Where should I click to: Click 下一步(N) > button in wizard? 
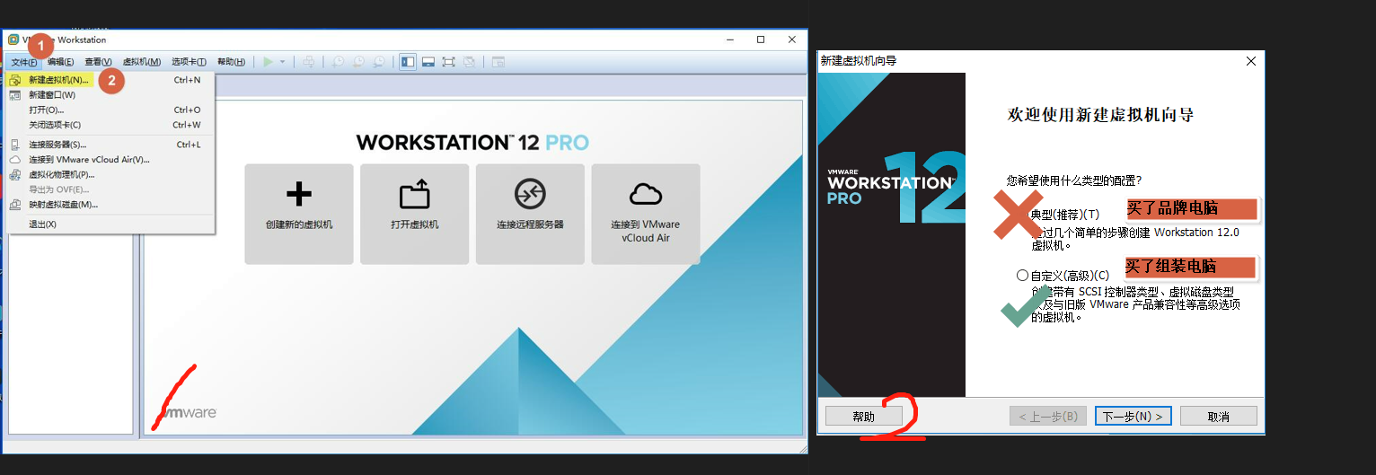pos(1132,416)
